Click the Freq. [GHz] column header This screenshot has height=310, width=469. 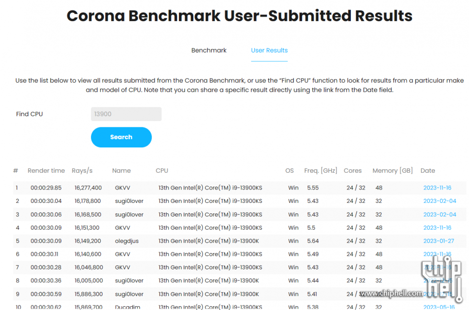321,171
